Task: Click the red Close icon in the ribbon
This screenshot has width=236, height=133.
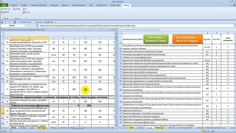Action: (x=24, y=12)
